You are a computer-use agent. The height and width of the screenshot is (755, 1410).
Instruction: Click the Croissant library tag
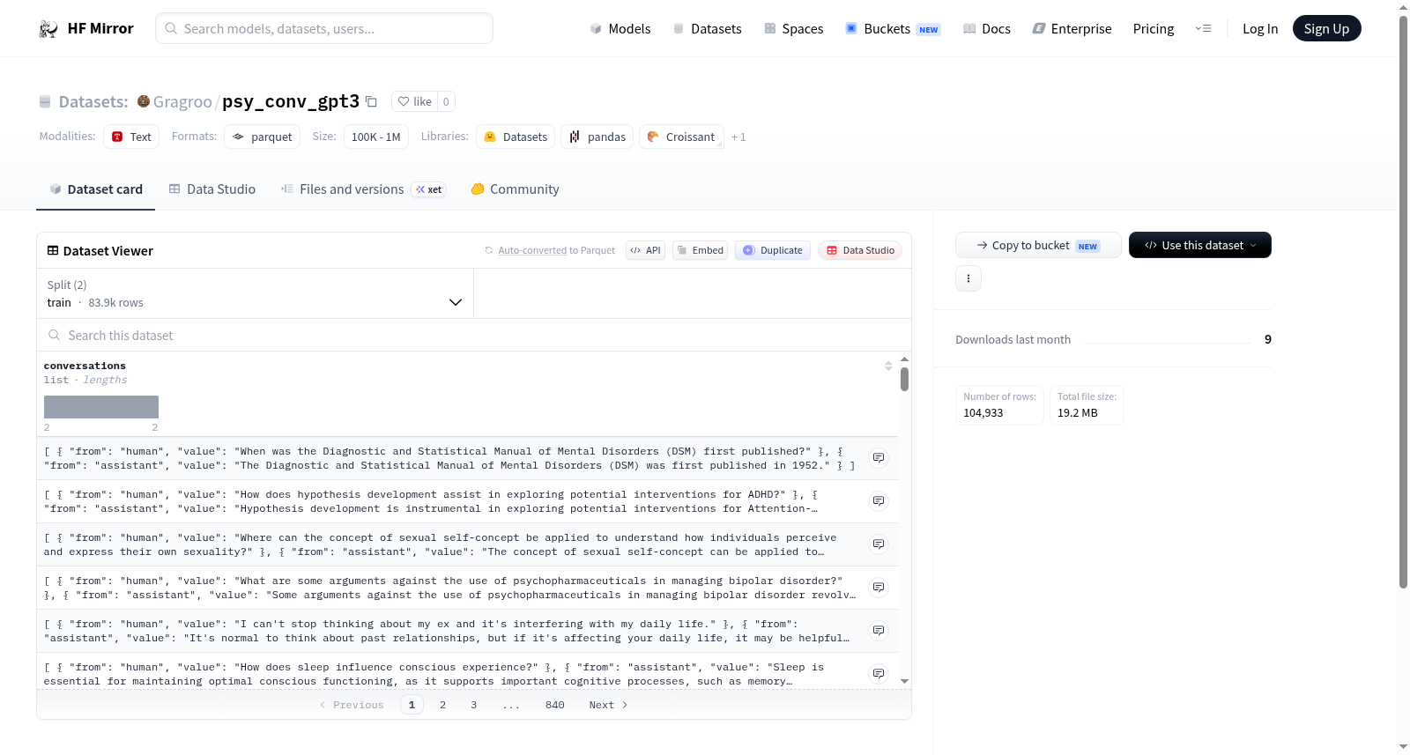[681, 137]
